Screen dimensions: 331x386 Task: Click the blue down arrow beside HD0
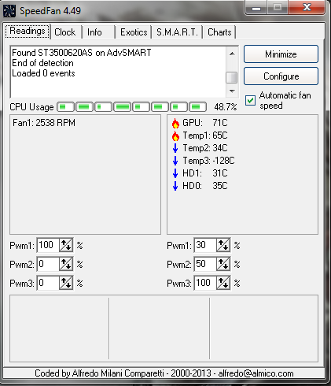[x=175, y=186]
